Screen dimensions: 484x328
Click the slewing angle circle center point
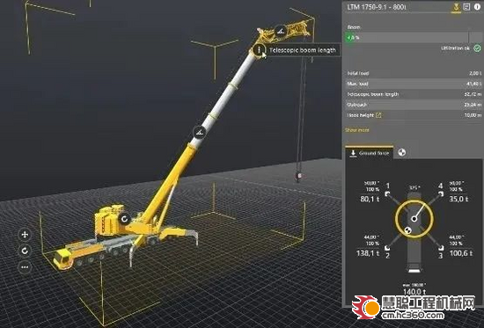[x=414, y=219]
